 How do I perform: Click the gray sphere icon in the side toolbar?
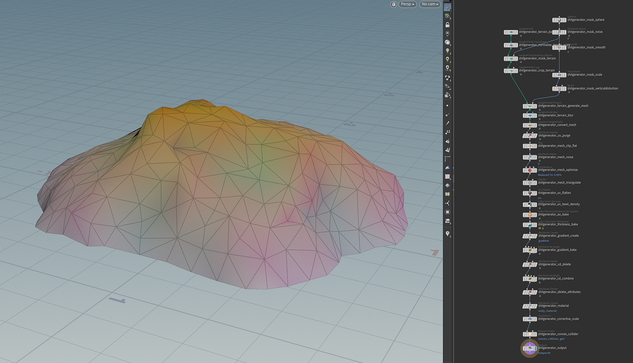coord(447,42)
